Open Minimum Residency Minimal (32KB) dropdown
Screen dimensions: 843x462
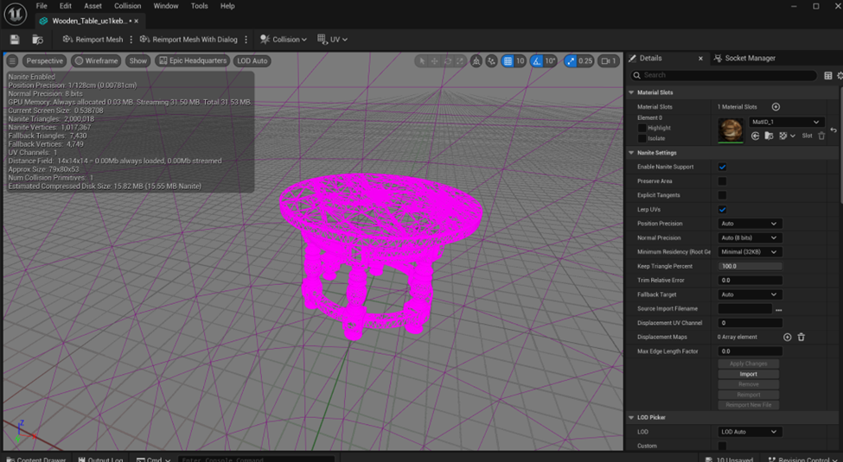tap(750, 252)
